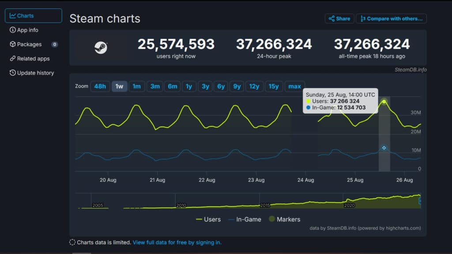The height and width of the screenshot is (254, 452).
Task: Set chart zoom to 1m
Action: (x=137, y=86)
